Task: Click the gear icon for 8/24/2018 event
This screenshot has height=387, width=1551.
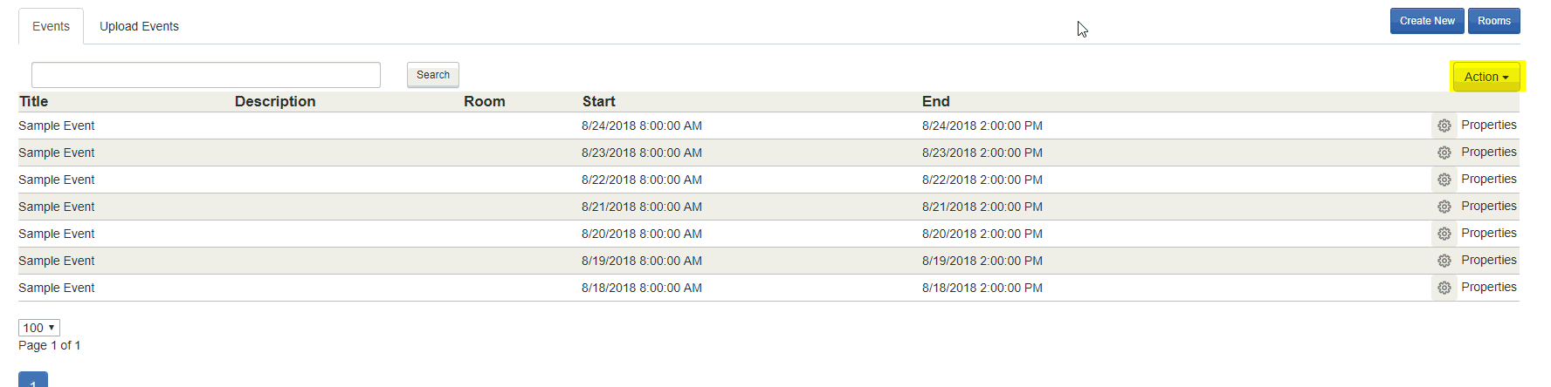Action: pyautogui.click(x=1444, y=126)
